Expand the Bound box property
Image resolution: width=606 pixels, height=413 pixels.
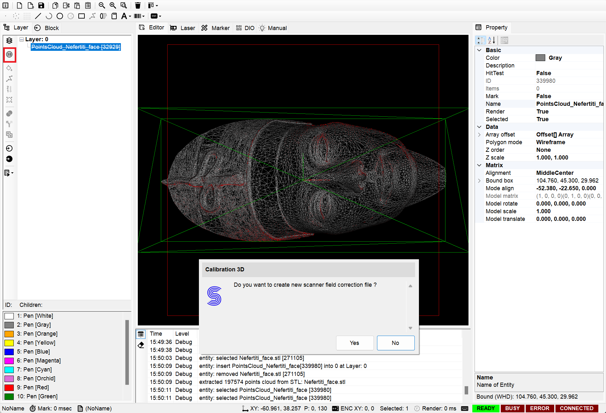click(479, 181)
